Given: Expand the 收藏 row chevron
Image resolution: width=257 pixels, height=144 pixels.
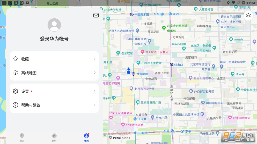Looking at the screenshot, I should click(94, 59).
